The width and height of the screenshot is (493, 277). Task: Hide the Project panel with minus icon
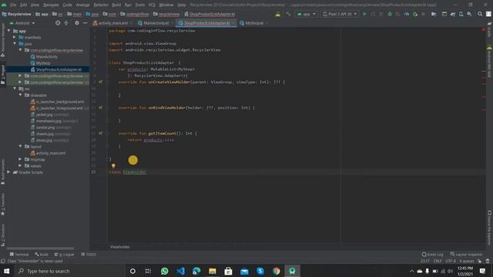(85, 23)
